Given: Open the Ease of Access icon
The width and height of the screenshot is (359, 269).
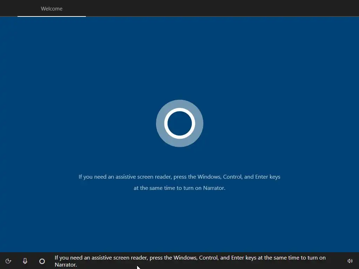Looking at the screenshot, I should [8, 261].
